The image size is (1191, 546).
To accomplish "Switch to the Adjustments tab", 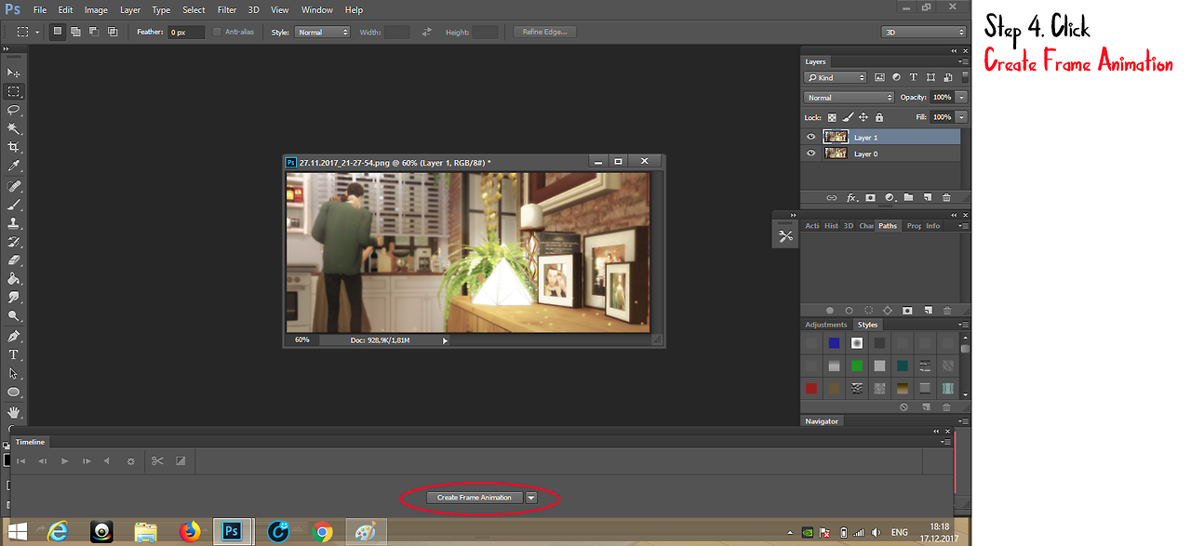I will point(825,325).
